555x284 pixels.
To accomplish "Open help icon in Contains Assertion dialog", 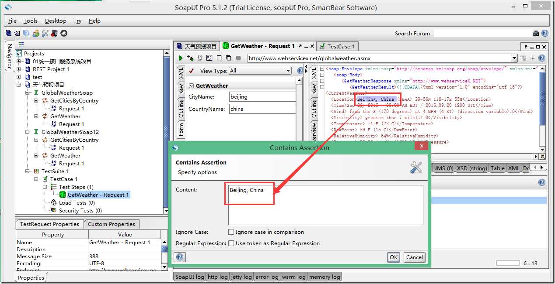I will click(180, 257).
